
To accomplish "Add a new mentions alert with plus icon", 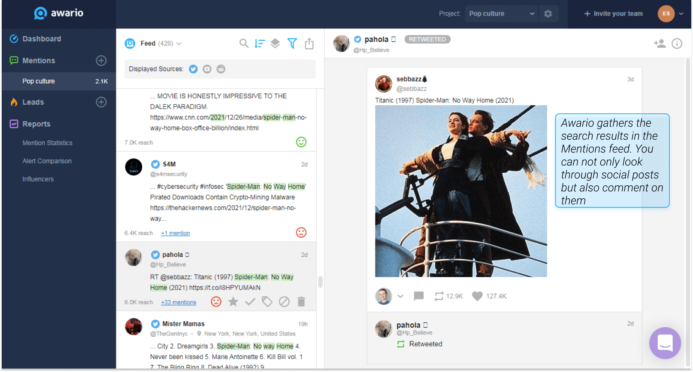I will [101, 61].
